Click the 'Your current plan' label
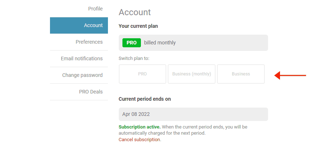Image resolution: width=326 pixels, height=148 pixels. [138, 26]
